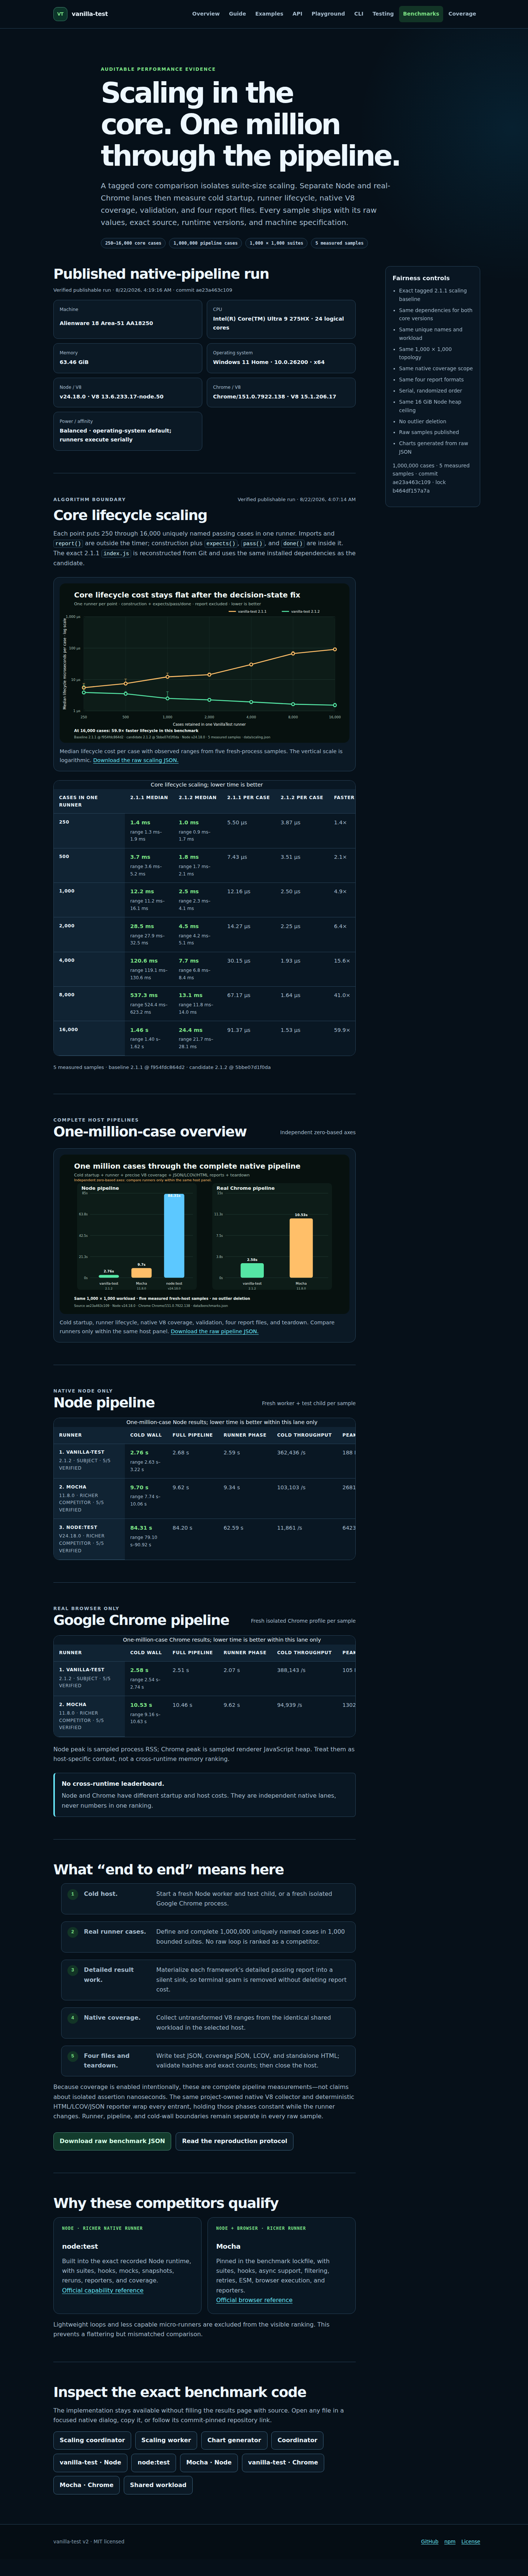
Task: Click the "59.9×" faster value
Action: 342,1030
